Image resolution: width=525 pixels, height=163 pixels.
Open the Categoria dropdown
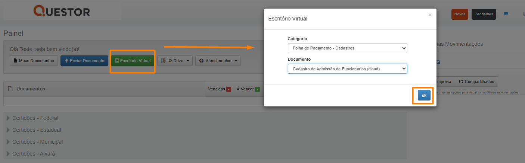(x=347, y=48)
